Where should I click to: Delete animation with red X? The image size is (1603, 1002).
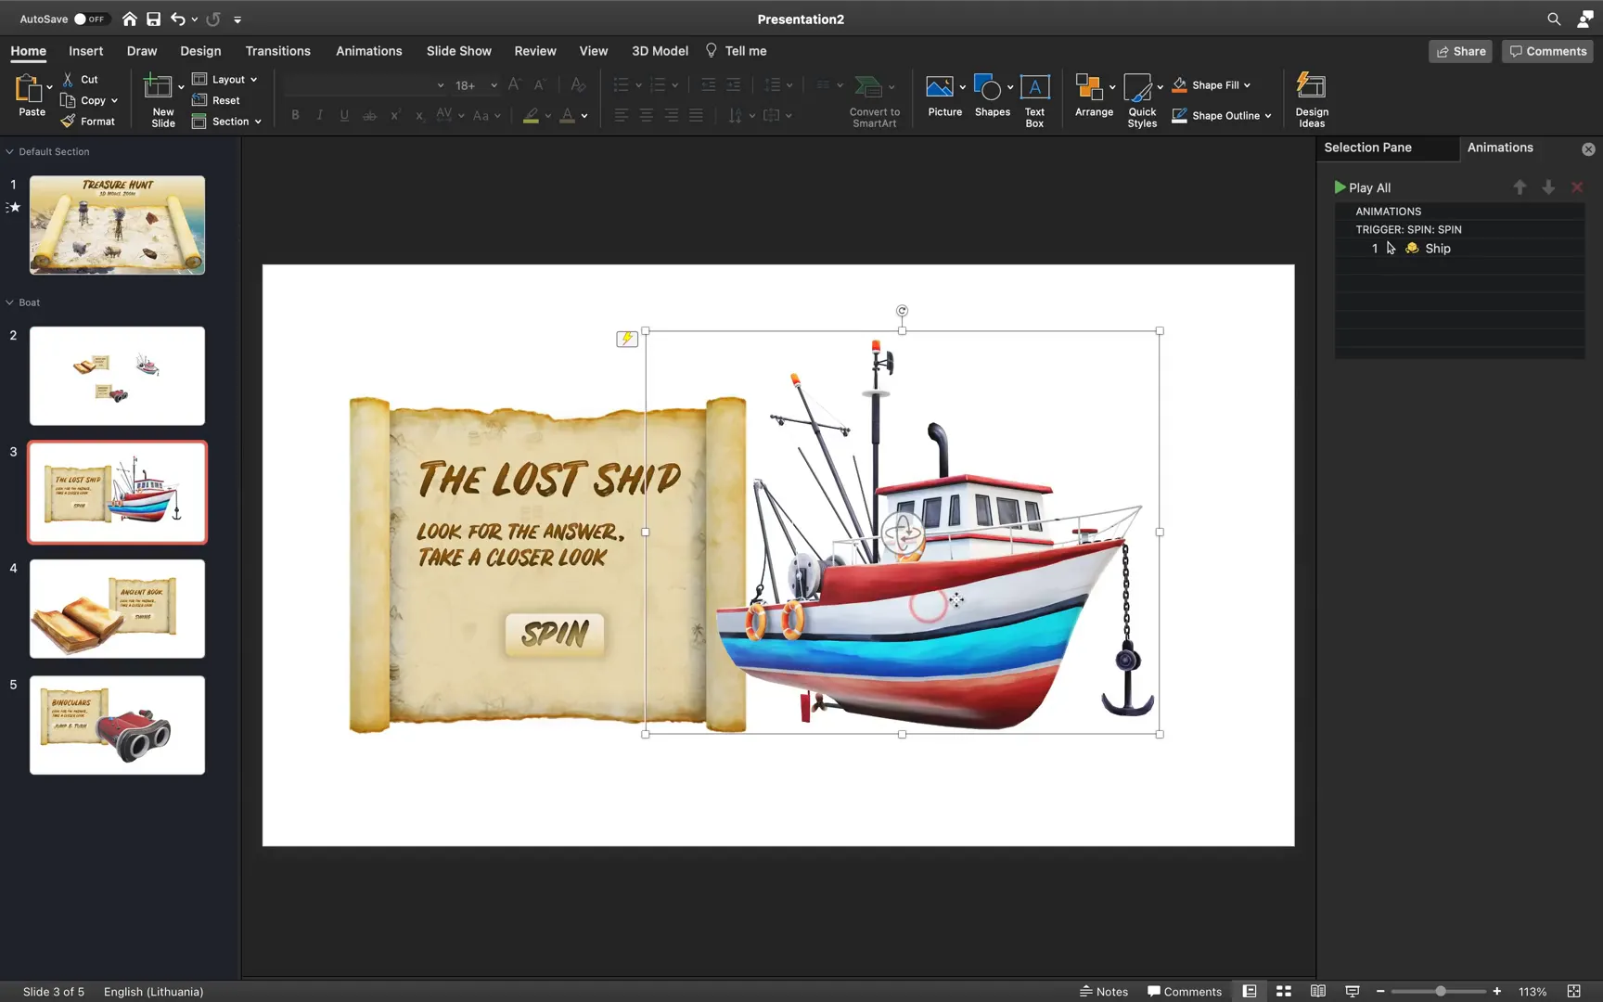pos(1577,187)
